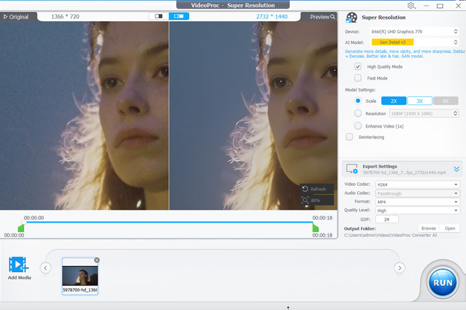Screen dimensions: 466x310
Task: Click the Super Resolution film reel icon
Action: (351, 17)
